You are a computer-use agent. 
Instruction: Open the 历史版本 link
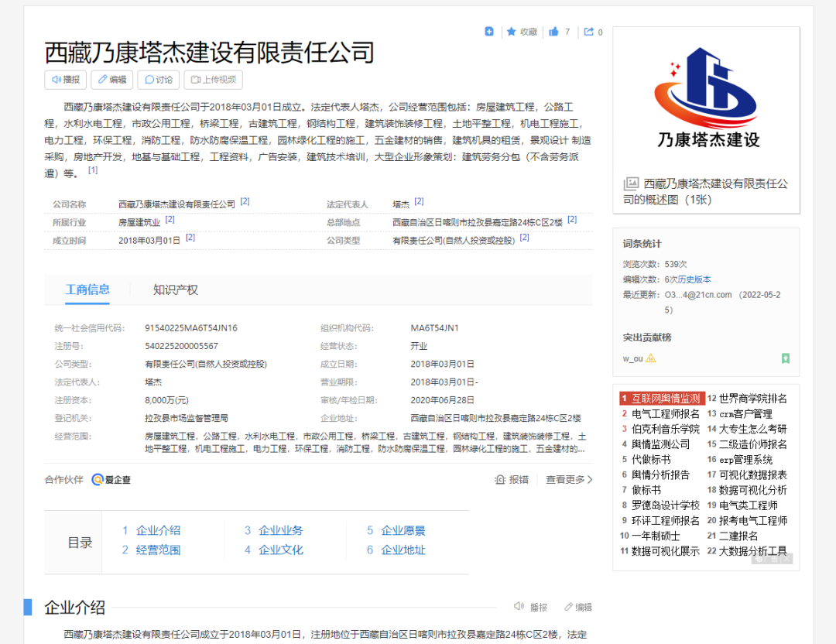(x=694, y=279)
